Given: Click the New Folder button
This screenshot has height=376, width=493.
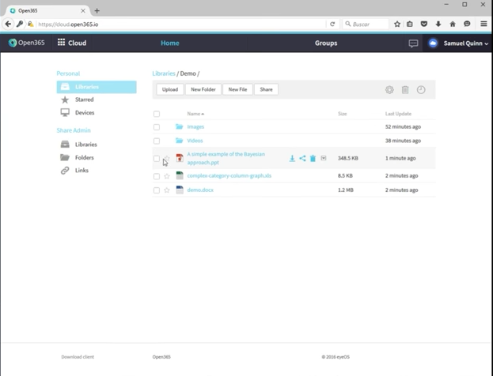Looking at the screenshot, I should (203, 89).
